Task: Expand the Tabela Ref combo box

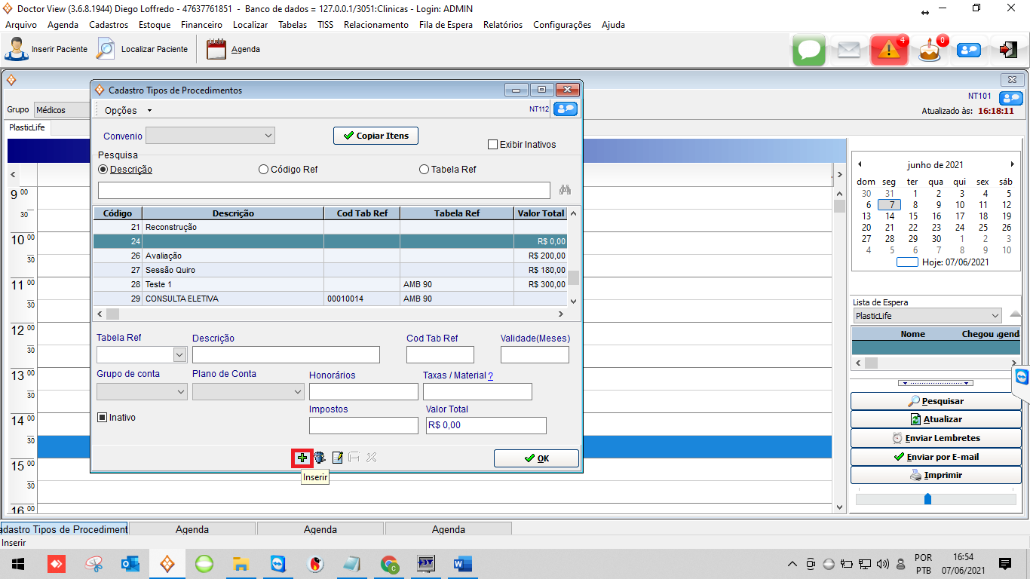Action: tap(179, 355)
